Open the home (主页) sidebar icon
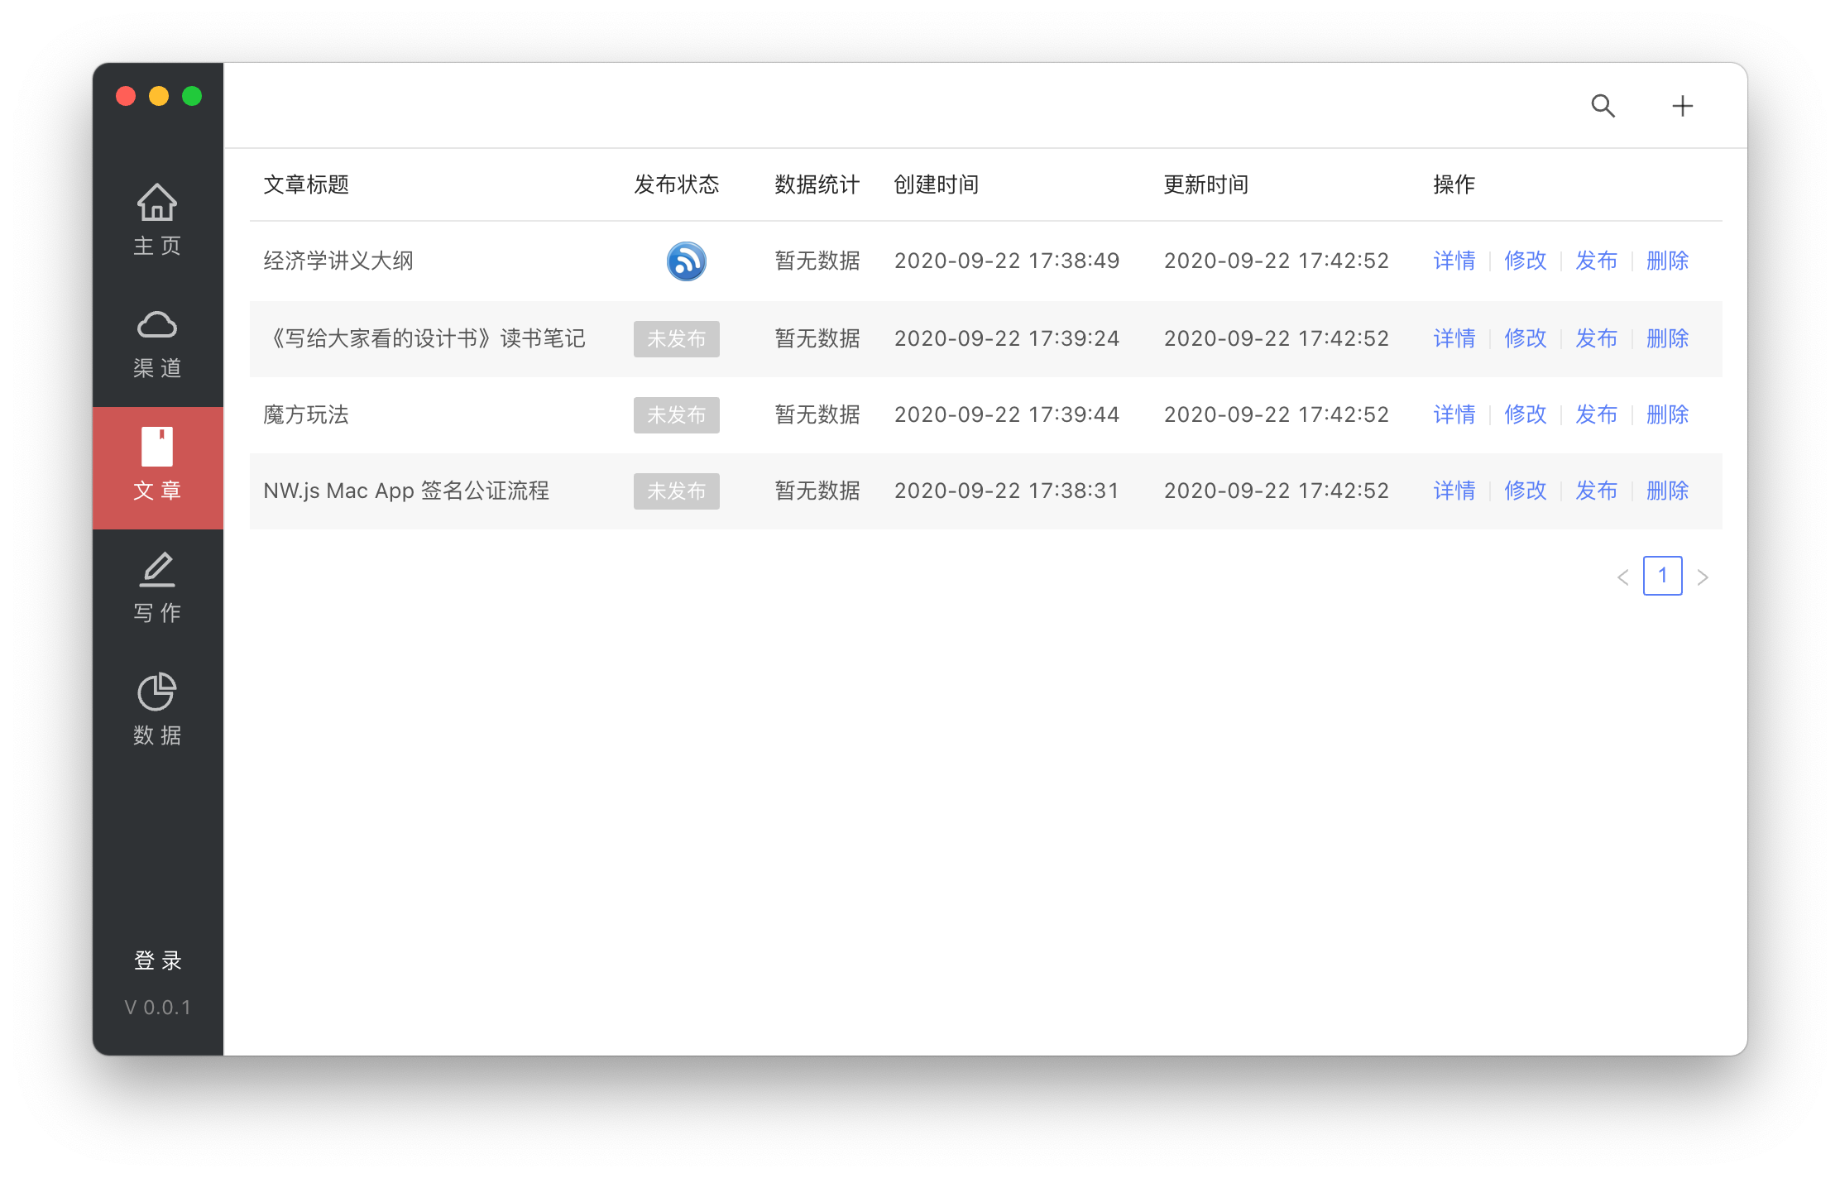 157,219
